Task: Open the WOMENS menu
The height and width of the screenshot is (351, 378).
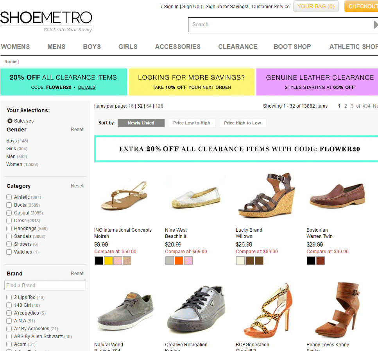Action: pyautogui.click(x=15, y=47)
